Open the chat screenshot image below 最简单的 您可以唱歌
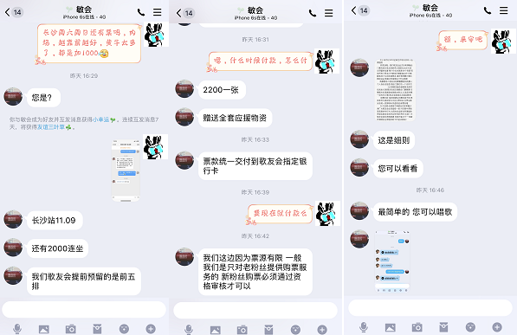Image resolution: width=517 pixels, height=335 pixels. (x=392, y=261)
